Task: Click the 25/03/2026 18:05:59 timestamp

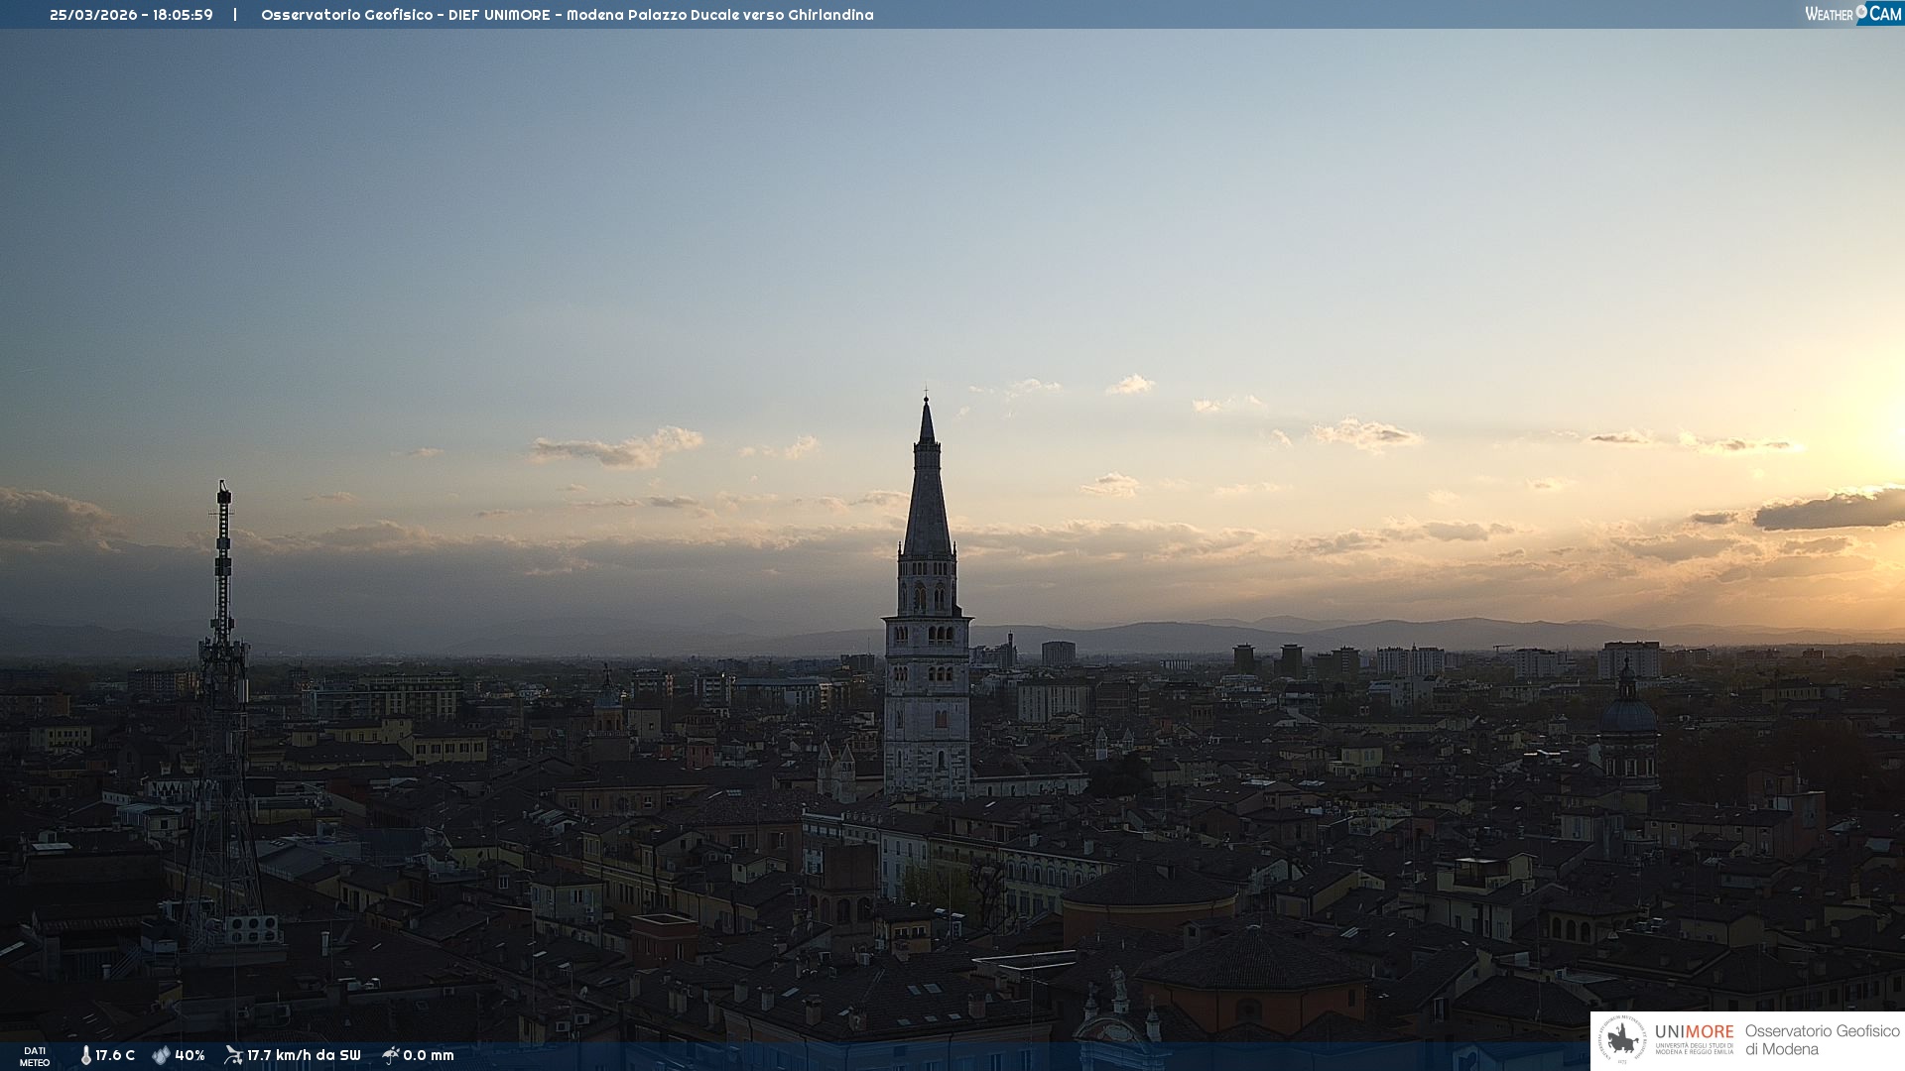Action: (x=131, y=15)
